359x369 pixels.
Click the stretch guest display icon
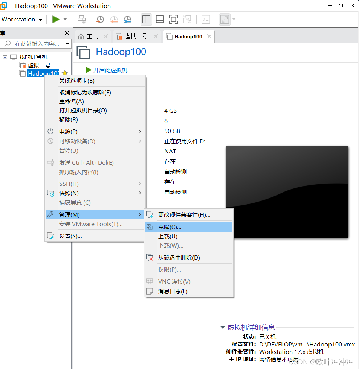pos(225,19)
